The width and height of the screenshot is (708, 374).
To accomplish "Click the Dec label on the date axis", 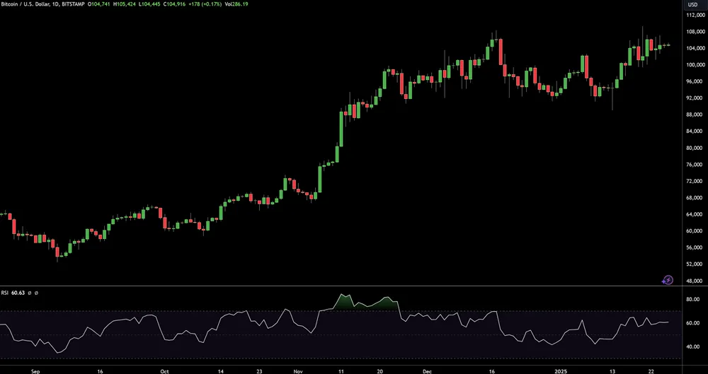I will click(428, 371).
